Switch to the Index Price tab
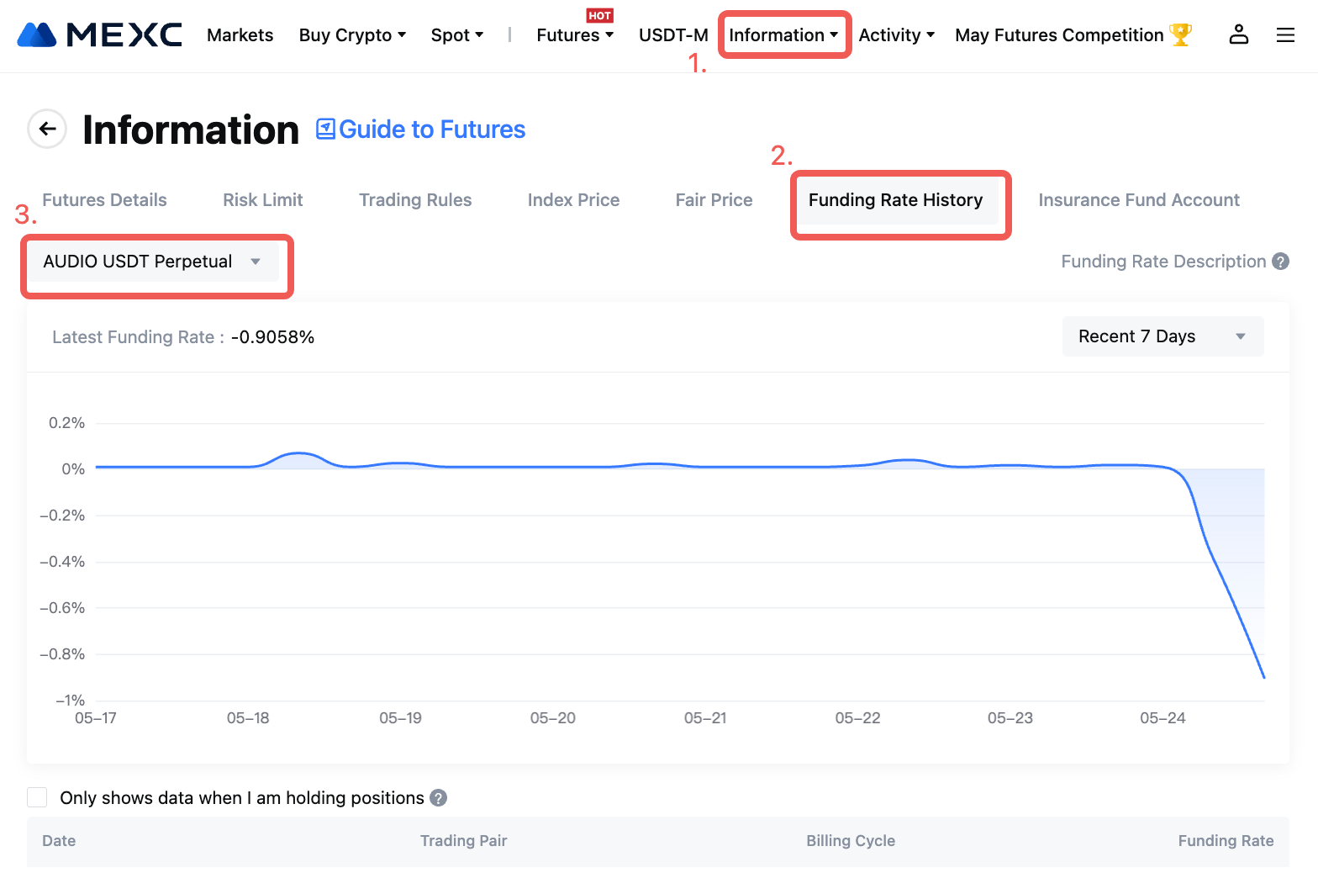Screen dimensions: 1318x878 click(x=573, y=200)
